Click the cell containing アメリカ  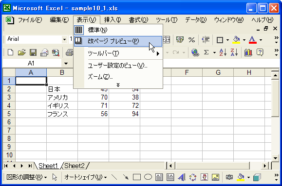tap(62, 98)
